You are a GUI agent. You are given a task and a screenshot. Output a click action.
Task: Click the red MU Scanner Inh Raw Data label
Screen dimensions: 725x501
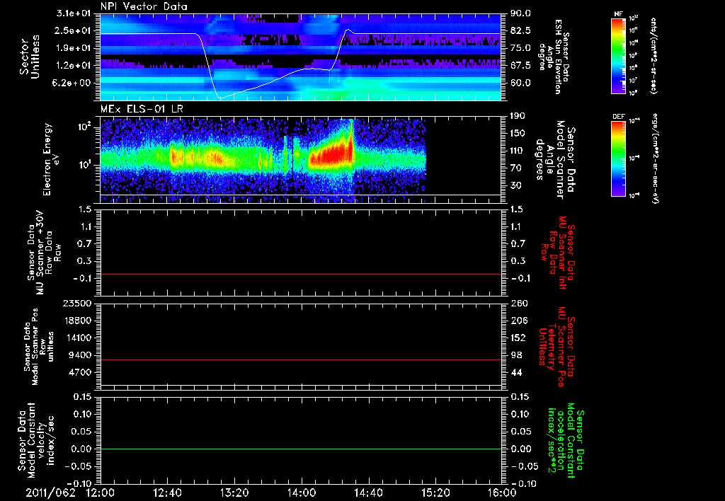coord(557,253)
